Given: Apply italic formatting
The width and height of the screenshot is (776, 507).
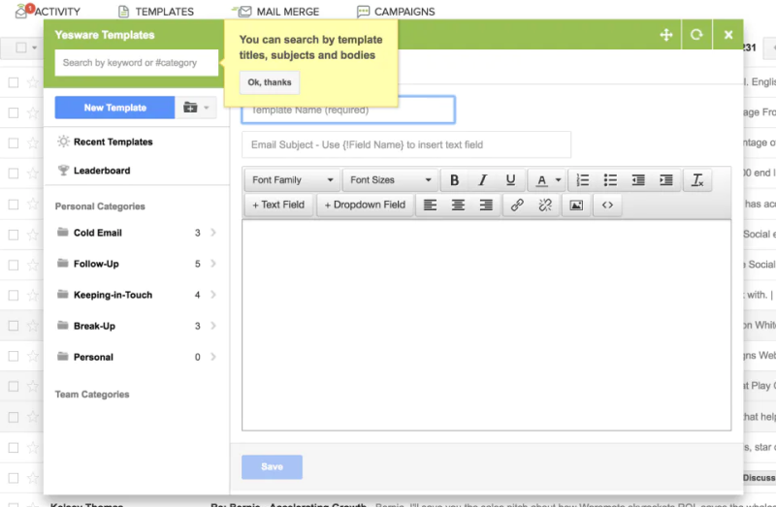Looking at the screenshot, I should coord(482,180).
